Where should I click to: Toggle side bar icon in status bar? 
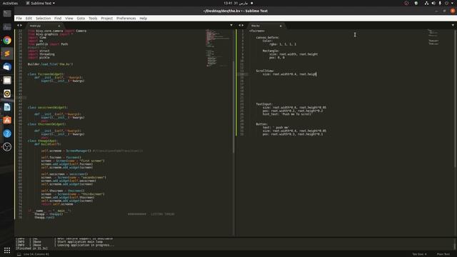19,254
